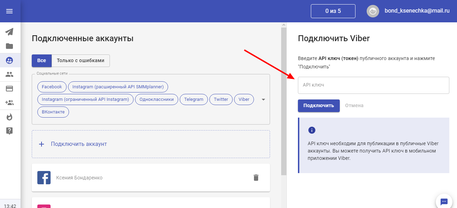Expand the Социальные сети dropdown arrow
Viewport: 457px width, 208px height.
263,99
